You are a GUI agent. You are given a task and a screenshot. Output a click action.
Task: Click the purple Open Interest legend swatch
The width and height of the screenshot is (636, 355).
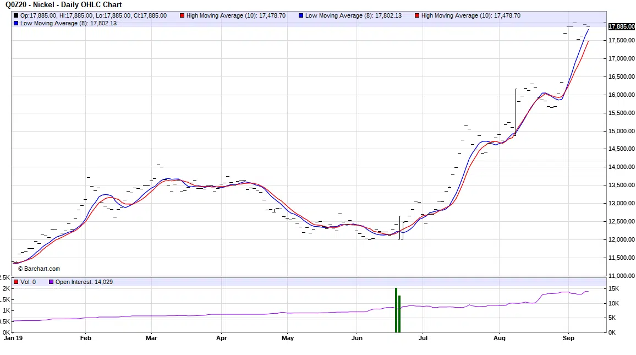point(51,282)
